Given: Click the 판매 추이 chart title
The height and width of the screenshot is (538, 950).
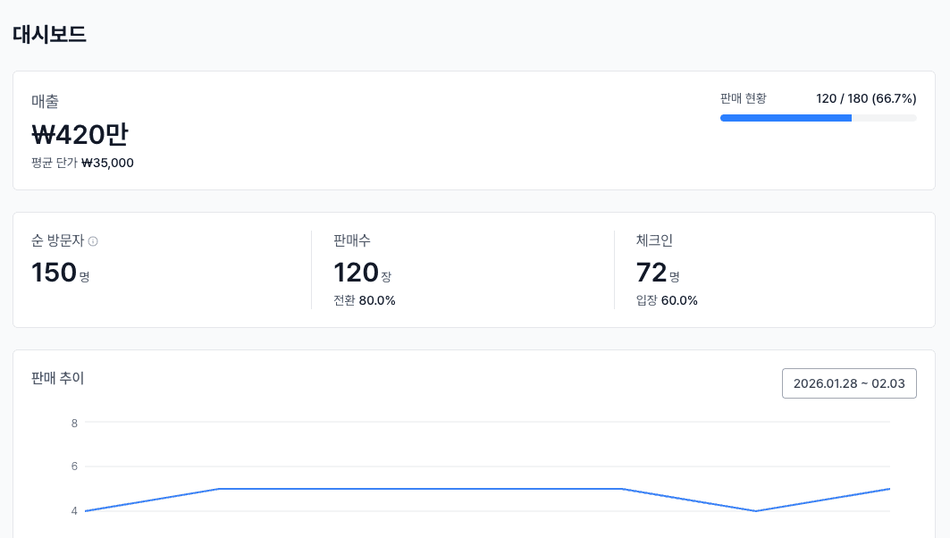Looking at the screenshot, I should click(x=58, y=378).
